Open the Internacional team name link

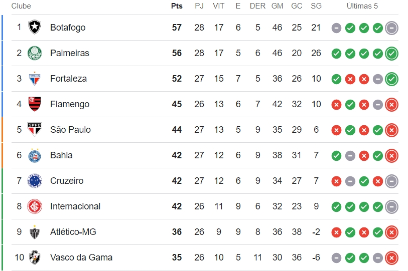pos(75,206)
